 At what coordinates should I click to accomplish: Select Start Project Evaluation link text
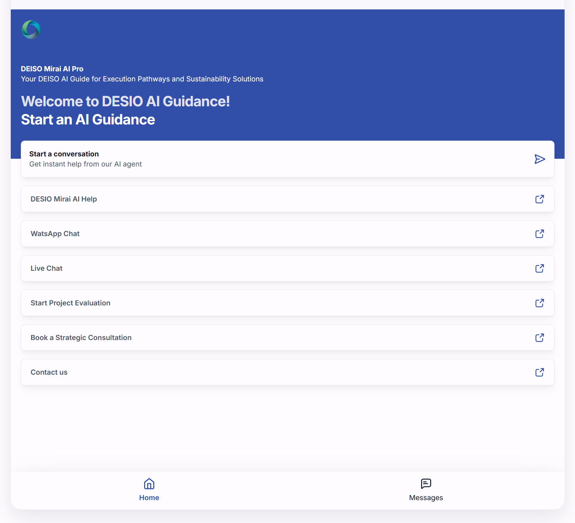pos(71,303)
